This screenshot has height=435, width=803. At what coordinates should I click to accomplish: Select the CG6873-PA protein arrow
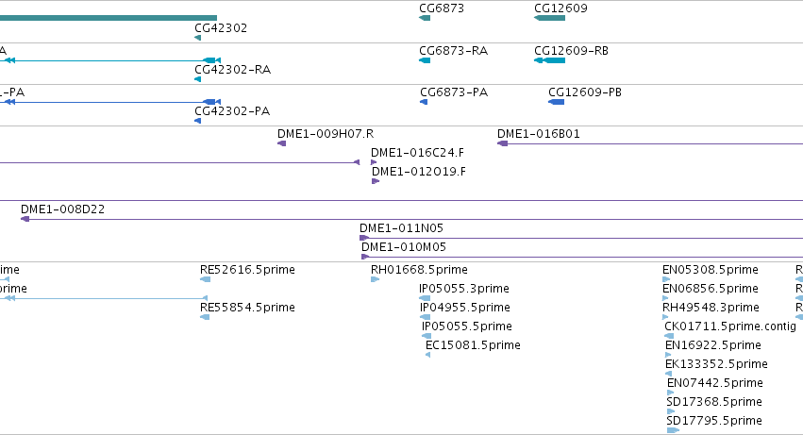tap(424, 102)
